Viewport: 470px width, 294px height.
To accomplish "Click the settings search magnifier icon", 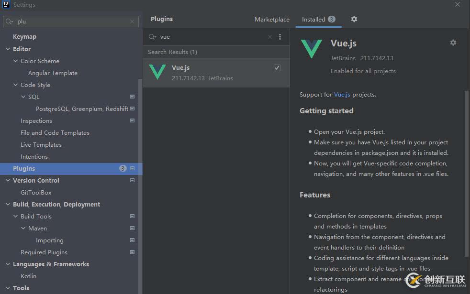I will 9,22.
